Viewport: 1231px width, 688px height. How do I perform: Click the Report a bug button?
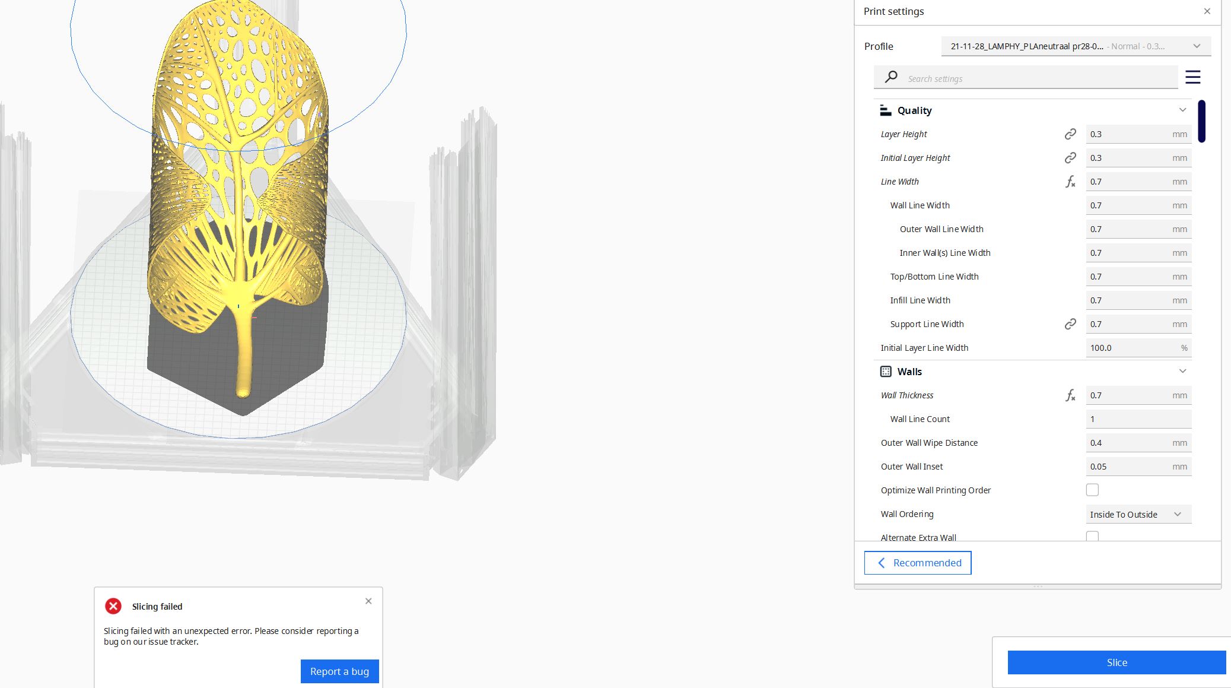pyautogui.click(x=339, y=671)
